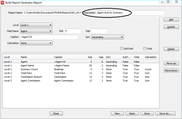Viewport: 182px width, 119px height.
Task: Open the Level dropdown
Action: pyautogui.click(x=36, y=25)
